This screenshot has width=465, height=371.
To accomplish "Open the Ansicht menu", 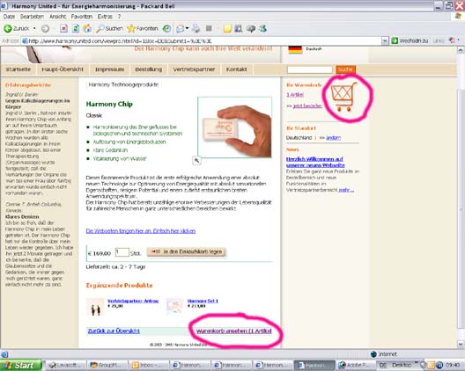I will coord(57,17).
